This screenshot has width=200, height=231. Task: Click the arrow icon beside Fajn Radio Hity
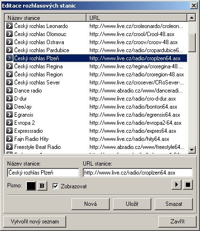[9, 139]
